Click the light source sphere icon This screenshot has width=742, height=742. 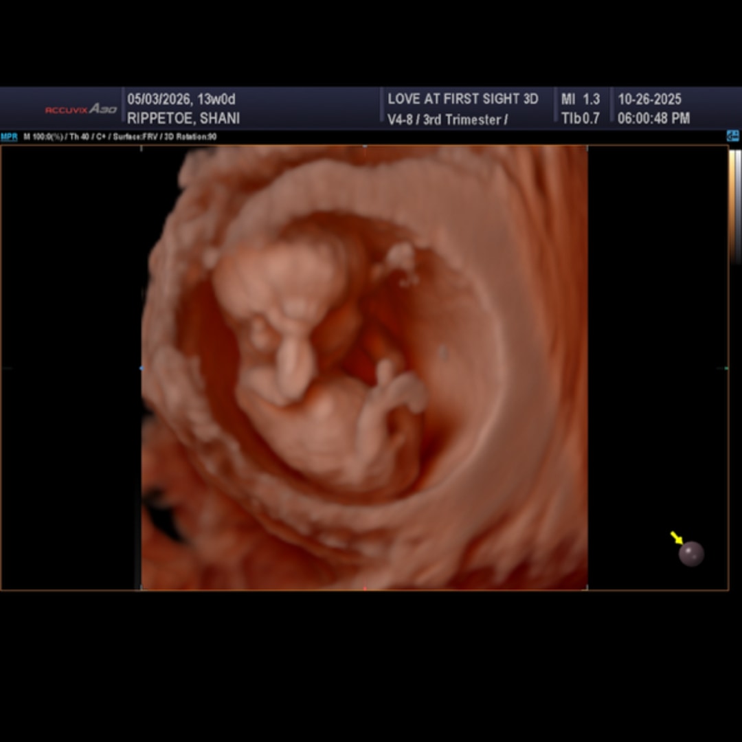click(691, 554)
